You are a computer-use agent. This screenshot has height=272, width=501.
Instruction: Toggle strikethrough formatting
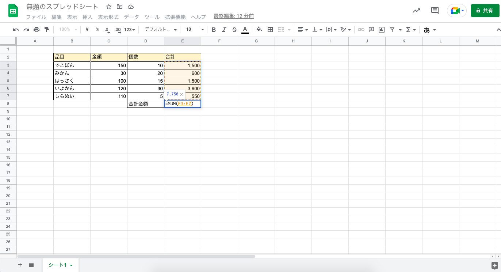[234, 30]
